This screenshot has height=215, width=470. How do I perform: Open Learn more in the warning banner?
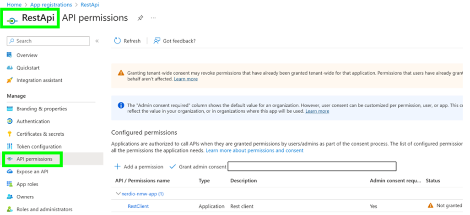point(185,79)
